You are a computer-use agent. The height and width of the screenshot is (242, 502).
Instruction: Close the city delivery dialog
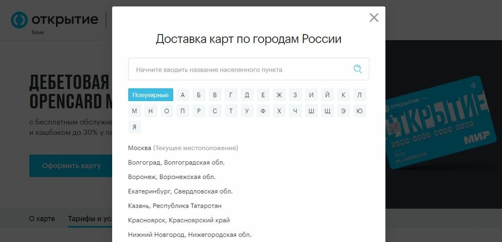[x=374, y=18]
